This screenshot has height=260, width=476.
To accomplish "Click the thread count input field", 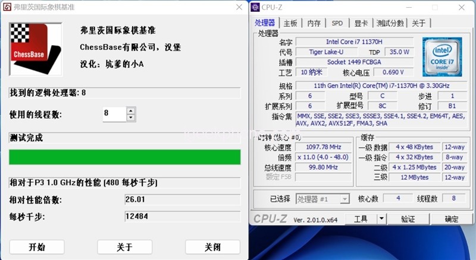I will (x=114, y=113).
